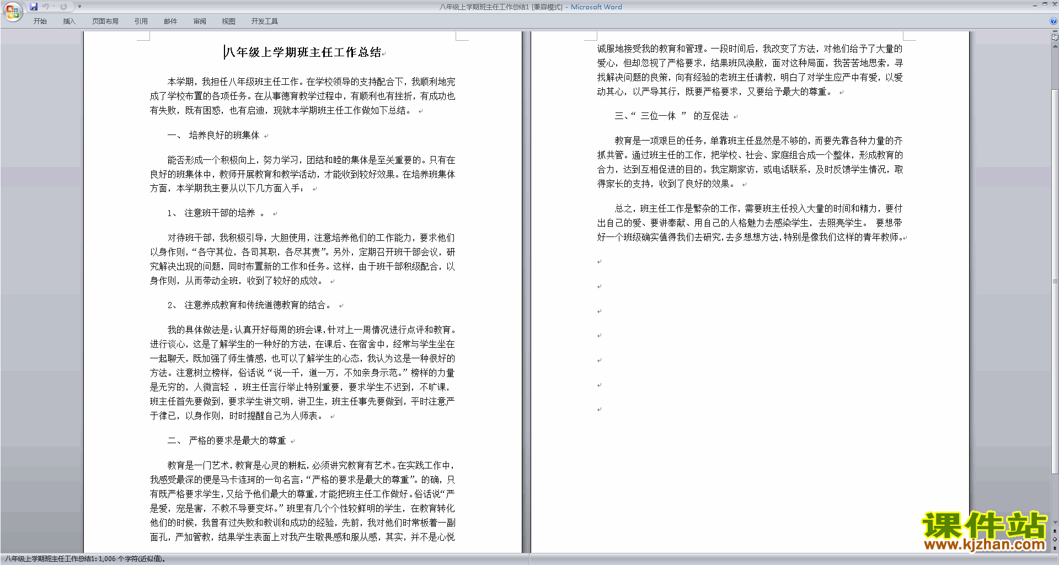Click the title 八年级上学期班主任工作总结

tap(303, 52)
